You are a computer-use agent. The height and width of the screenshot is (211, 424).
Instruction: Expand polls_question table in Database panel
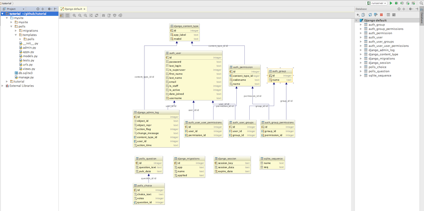pos(361,71)
